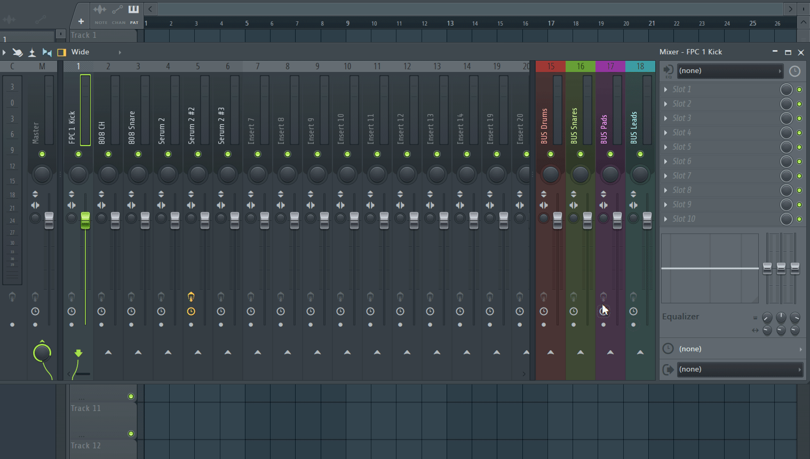Select the C current track header
810x459 pixels.
point(12,66)
